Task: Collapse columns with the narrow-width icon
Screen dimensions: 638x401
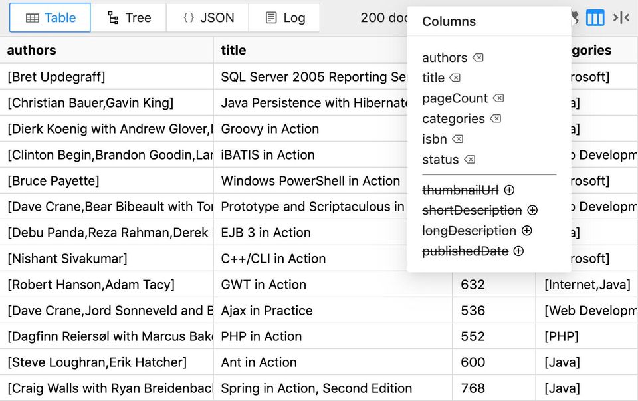Action: point(621,18)
